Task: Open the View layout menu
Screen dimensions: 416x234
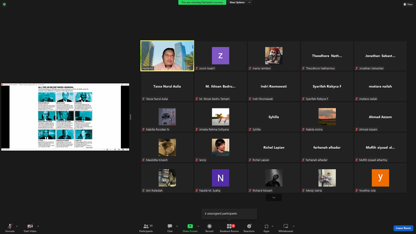Action: pyautogui.click(x=408, y=5)
